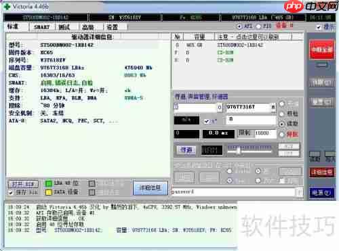Click the red button above 电源
The image size is (339, 251).
(x=321, y=173)
